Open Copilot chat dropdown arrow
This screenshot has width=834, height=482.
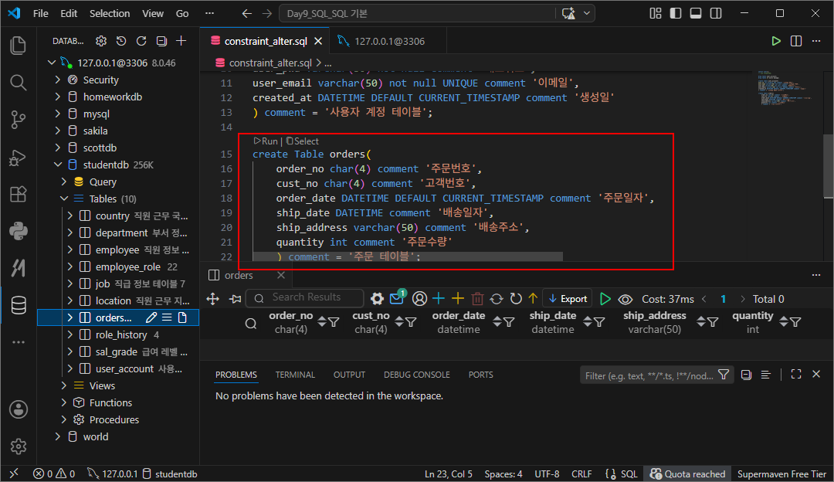click(587, 13)
